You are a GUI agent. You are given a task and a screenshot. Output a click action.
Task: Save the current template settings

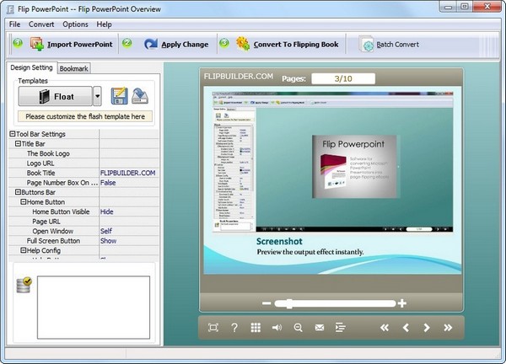coord(119,95)
